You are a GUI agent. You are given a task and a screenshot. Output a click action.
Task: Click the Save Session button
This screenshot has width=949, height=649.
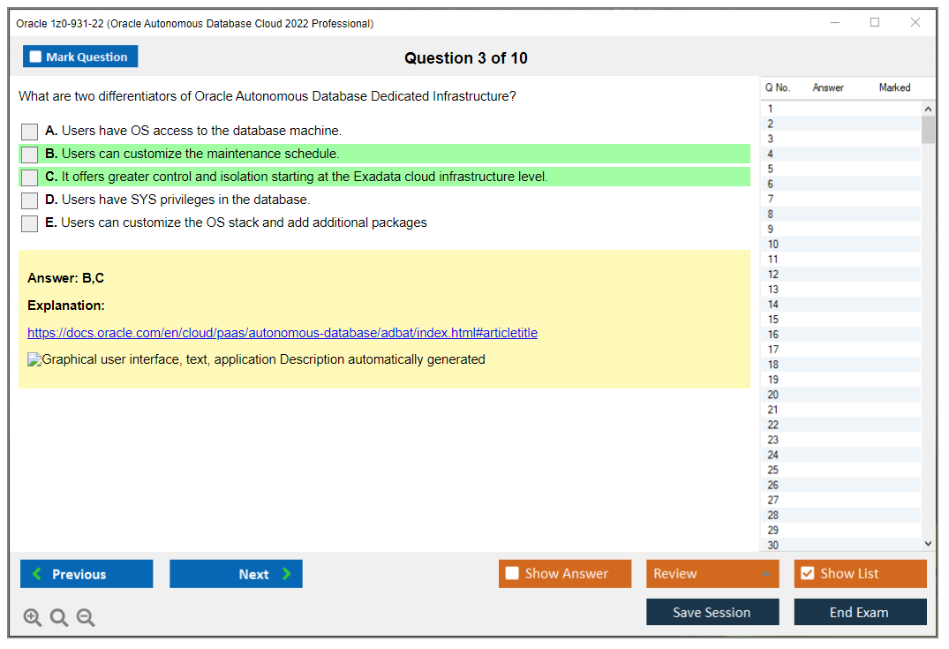coord(712,612)
